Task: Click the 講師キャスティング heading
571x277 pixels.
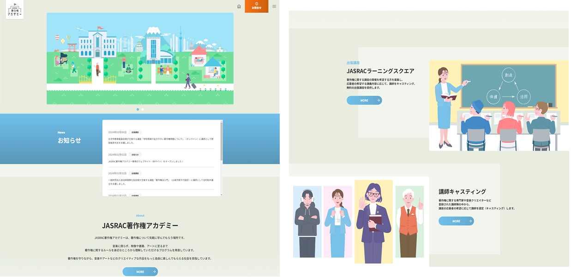Action: [x=462, y=192]
